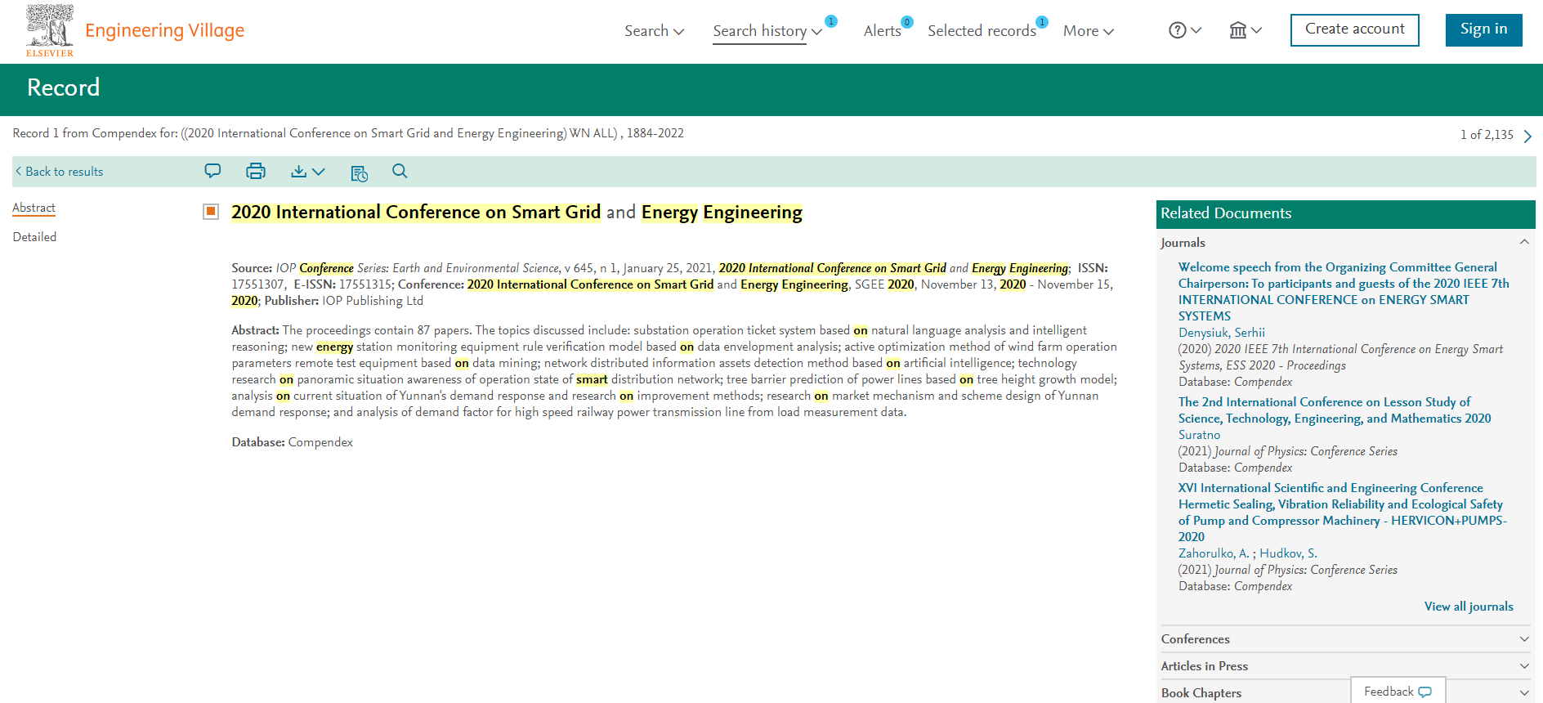The width and height of the screenshot is (1543, 703).
Task: Switch to the Detailed view
Action: (34, 237)
